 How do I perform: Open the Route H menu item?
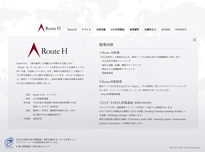pos(72,30)
